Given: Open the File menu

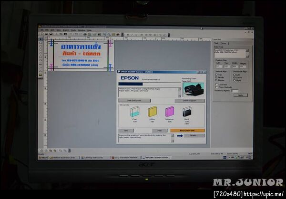Looking at the screenshot, I should tap(47, 30).
